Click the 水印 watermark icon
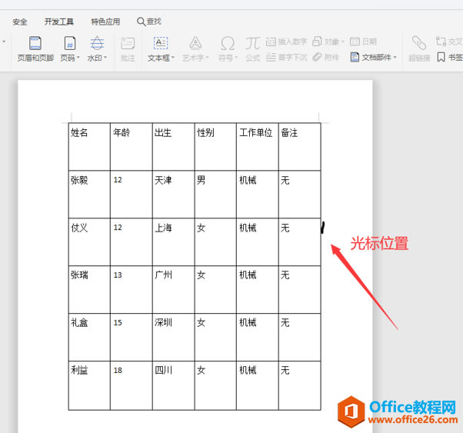This screenshot has height=433, width=463. (x=97, y=43)
